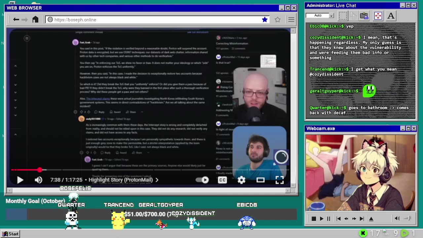
Task: Fast forward in the Webcam.exe controls
Action: (354, 218)
